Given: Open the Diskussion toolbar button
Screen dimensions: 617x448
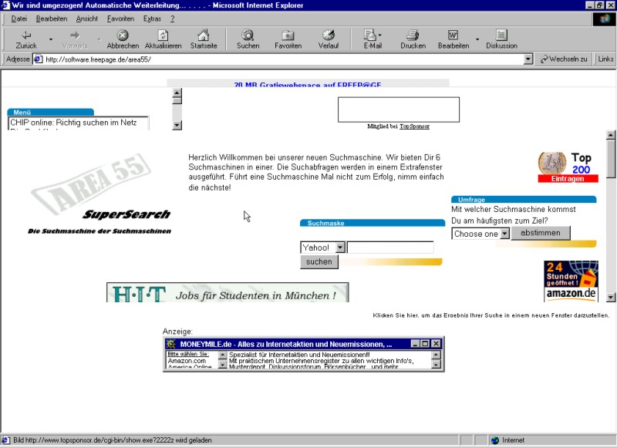Looking at the screenshot, I should (501, 40).
